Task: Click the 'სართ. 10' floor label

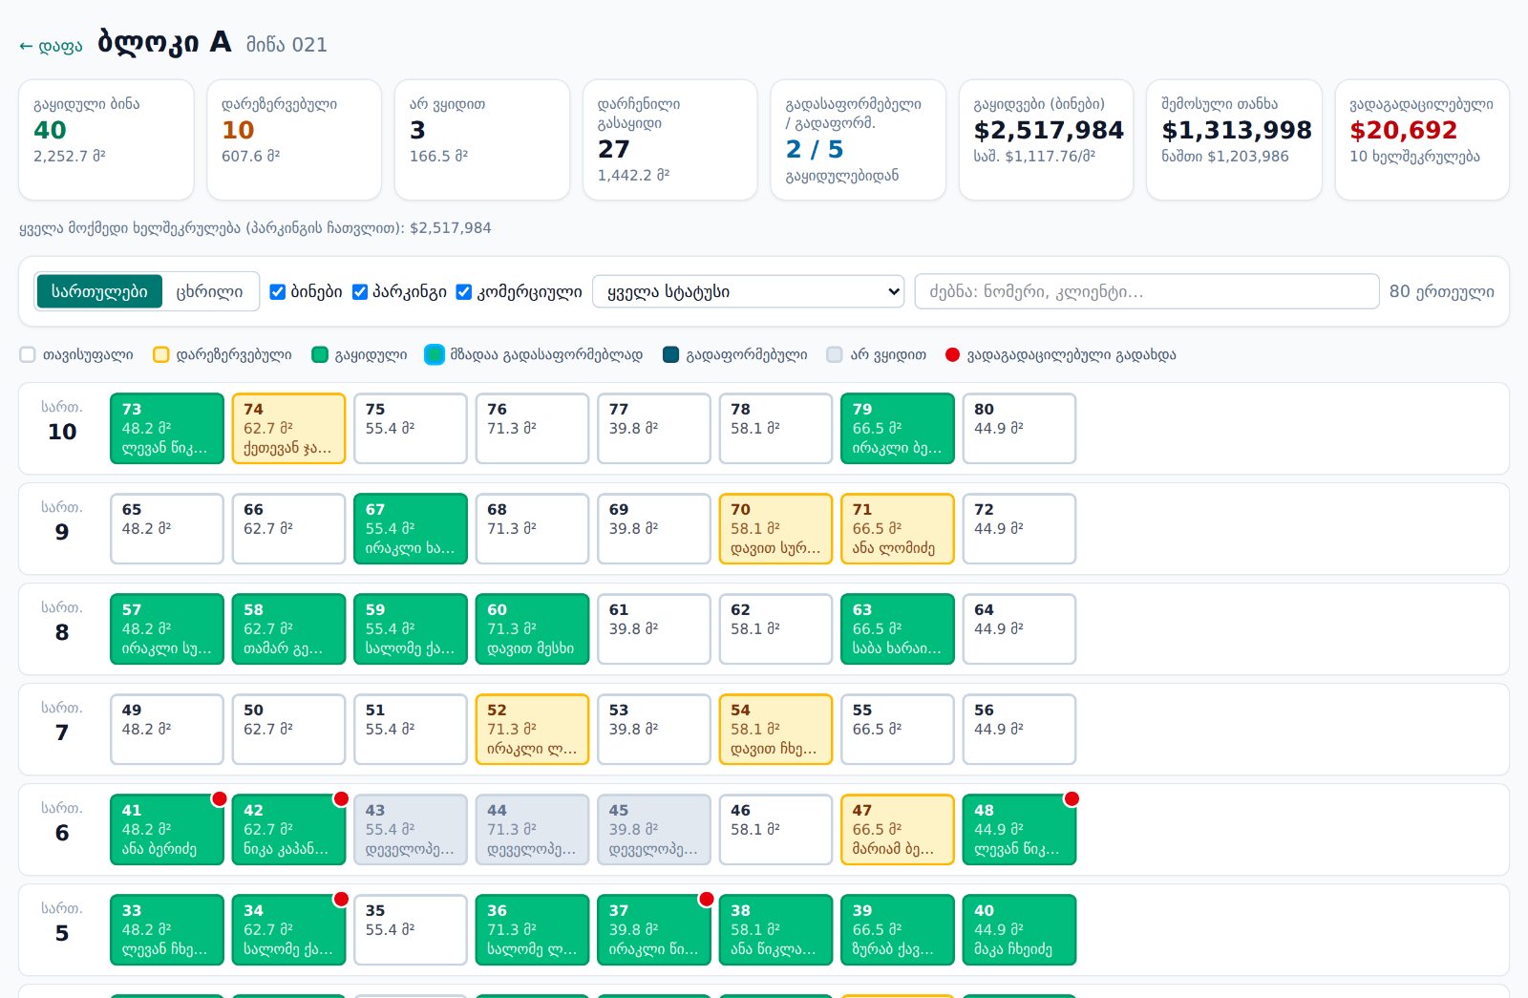Action: 62,421
